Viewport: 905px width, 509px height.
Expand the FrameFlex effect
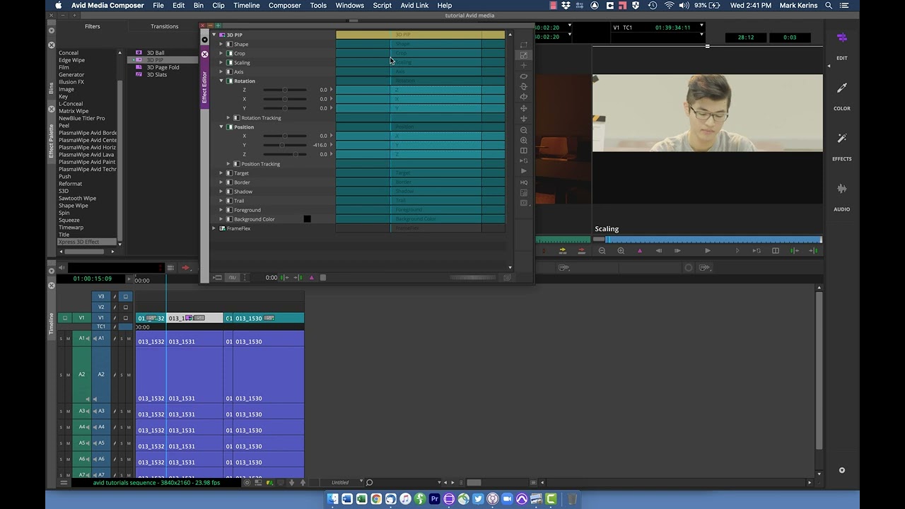[214, 228]
